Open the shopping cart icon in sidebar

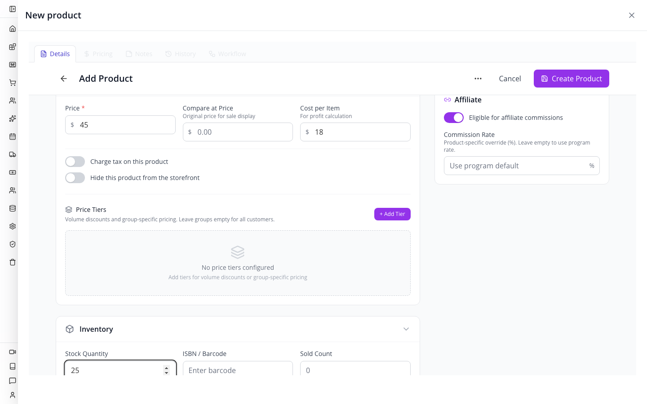click(x=13, y=83)
